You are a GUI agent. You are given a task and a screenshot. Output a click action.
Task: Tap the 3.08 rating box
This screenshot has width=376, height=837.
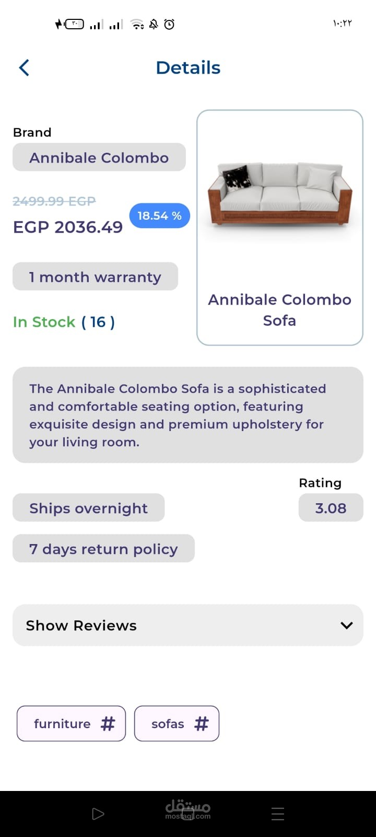[331, 508]
